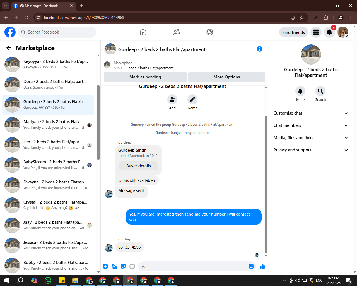
Task: Open the account profile picture menu
Action: pos(343,32)
